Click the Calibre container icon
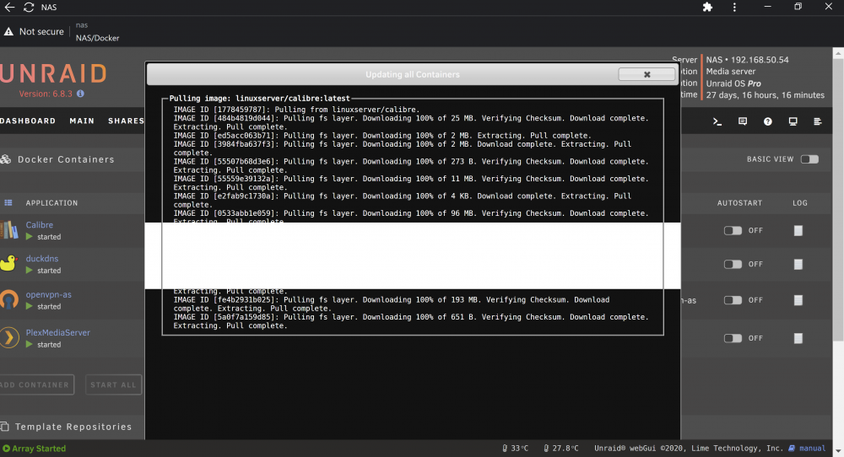 click(x=9, y=230)
